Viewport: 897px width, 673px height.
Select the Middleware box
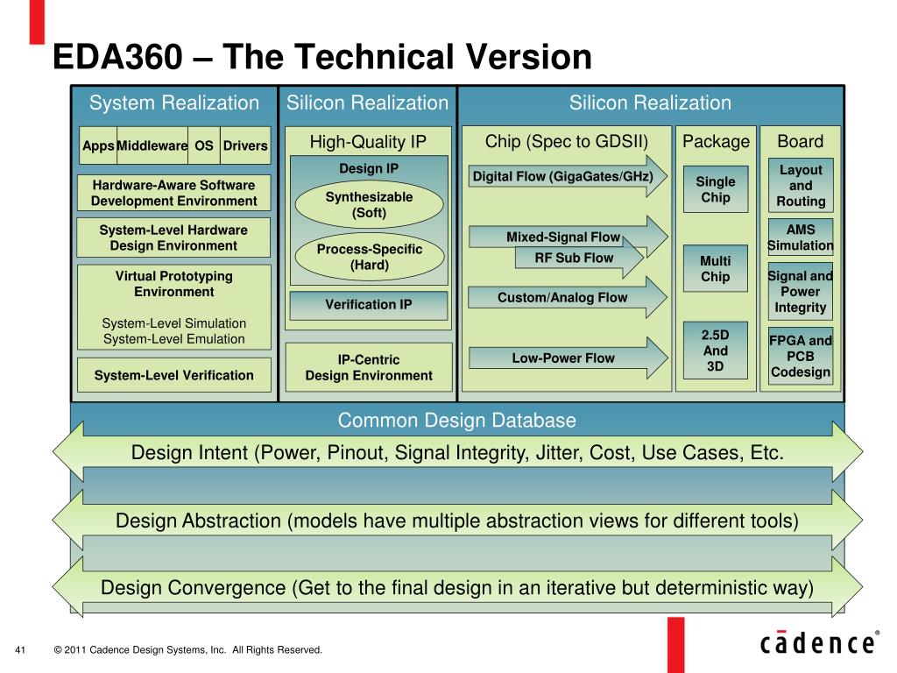click(152, 145)
